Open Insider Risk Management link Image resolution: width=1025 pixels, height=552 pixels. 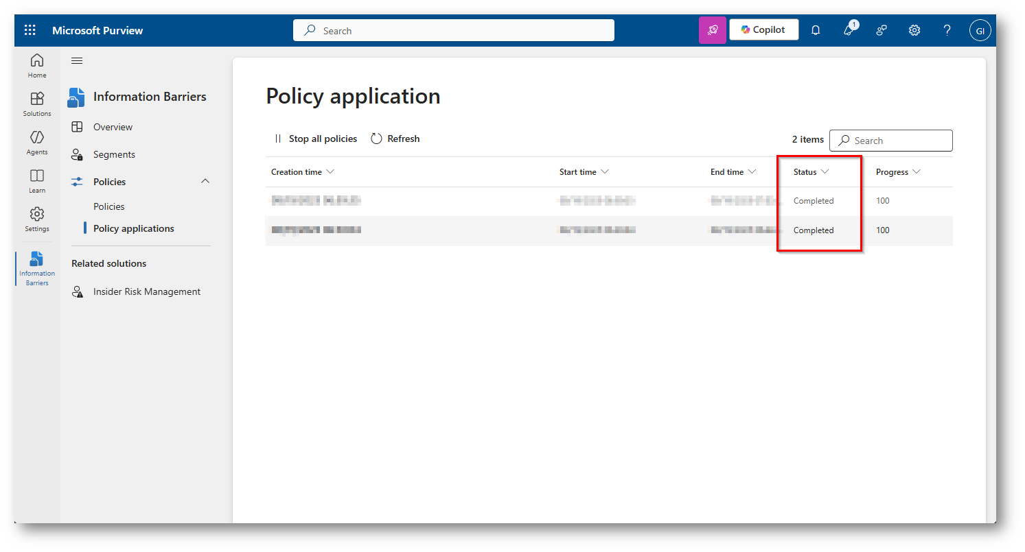tap(146, 291)
